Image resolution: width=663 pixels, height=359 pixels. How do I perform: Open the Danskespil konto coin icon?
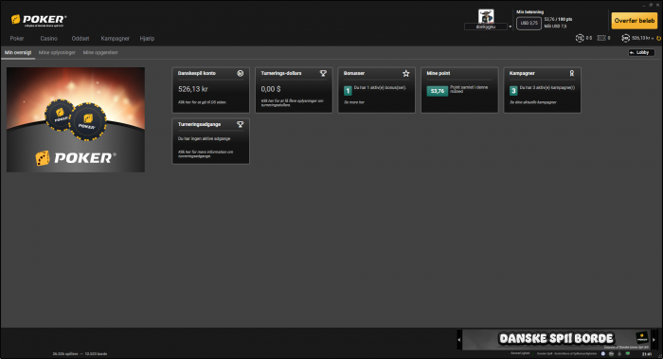(x=241, y=73)
